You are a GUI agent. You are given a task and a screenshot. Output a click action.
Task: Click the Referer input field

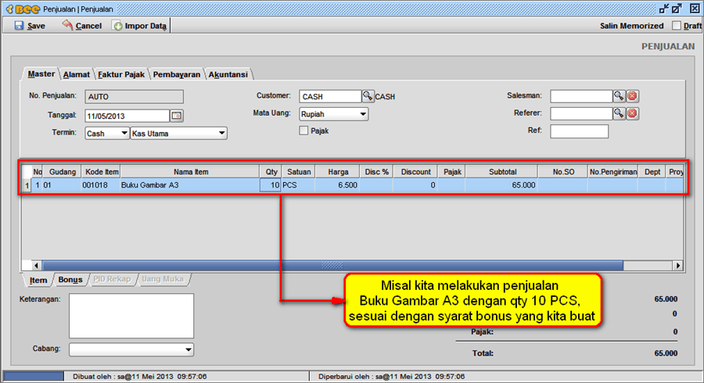581,113
